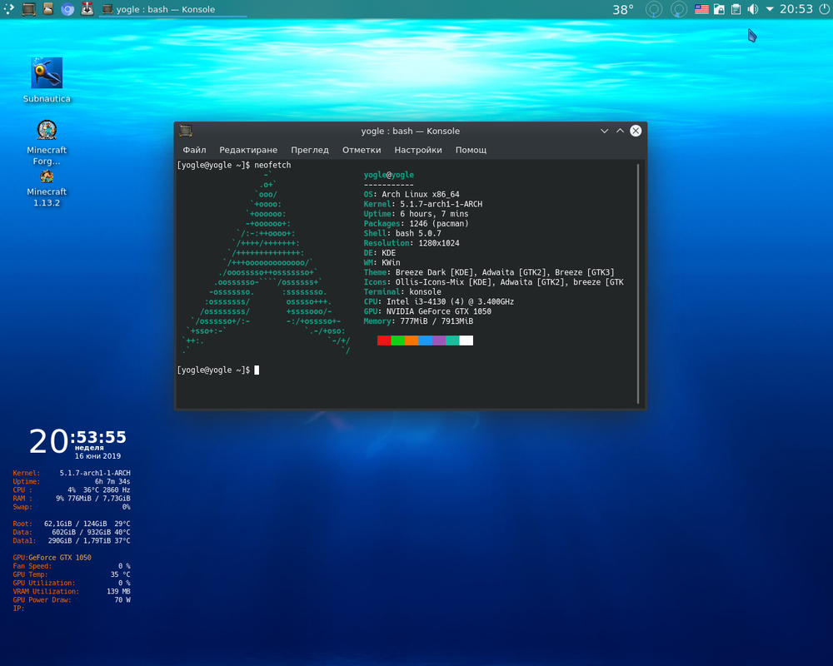Click the conky 'GPU:GeForce GTX 1050' heading
The image size is (833, 666).
(52, 558)
